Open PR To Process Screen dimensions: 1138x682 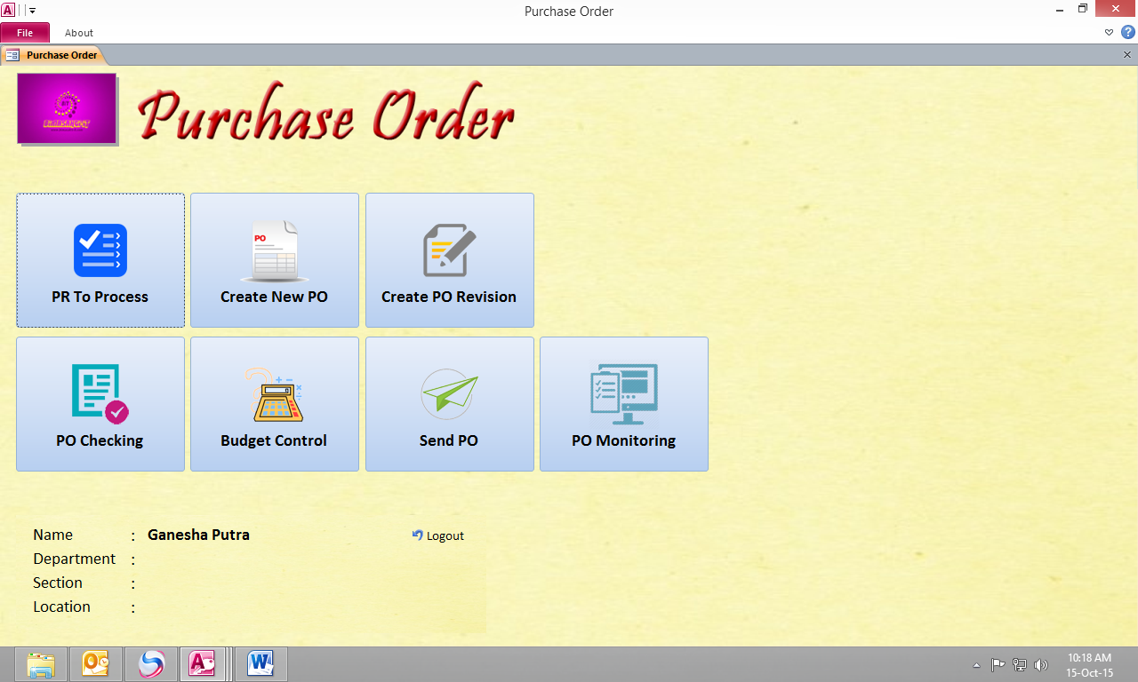tap(100, 260)
